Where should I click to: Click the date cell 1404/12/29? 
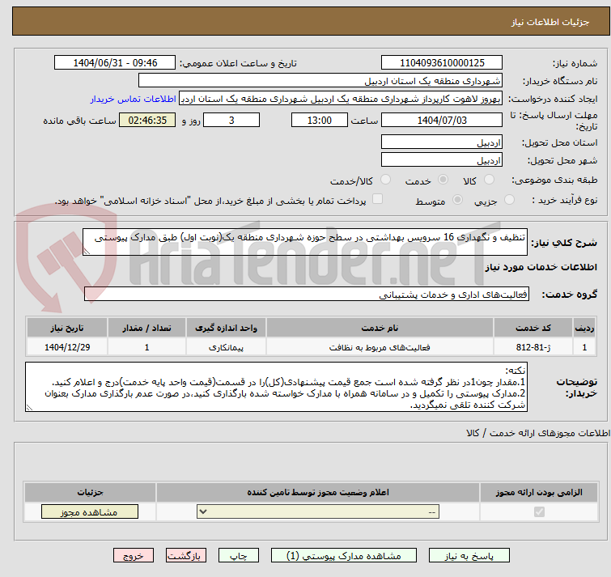tap(67, 346)
